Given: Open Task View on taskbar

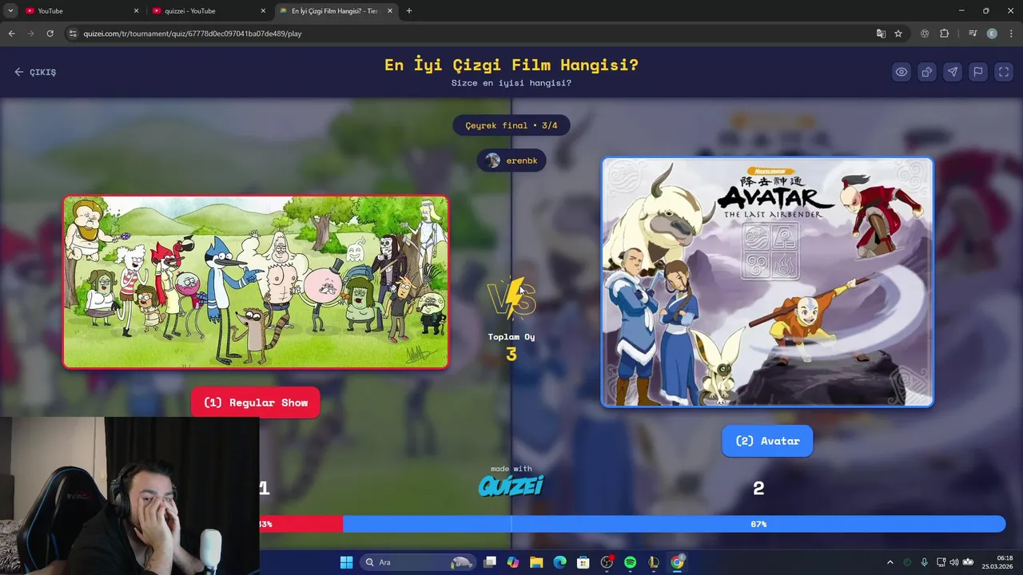Looking at the screenshot, I should (490, 562).
